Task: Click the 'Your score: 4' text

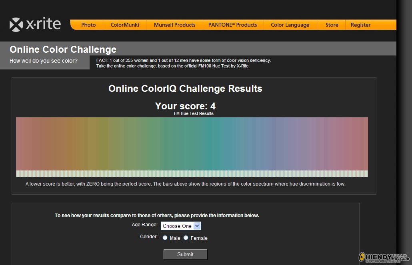Action: (x=185, y=106)
